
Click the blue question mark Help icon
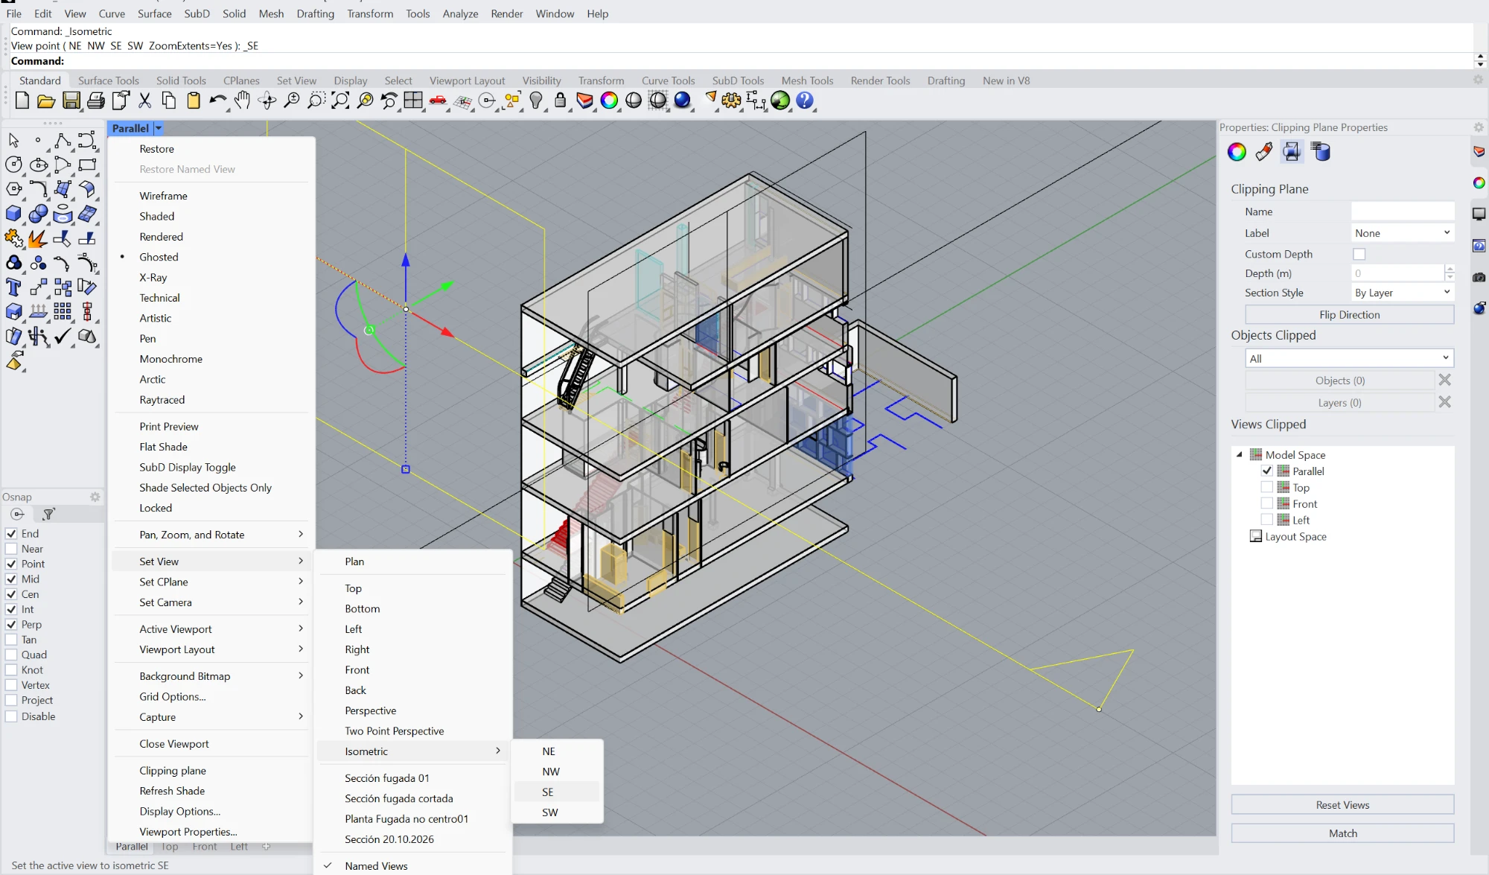[804, 101]
